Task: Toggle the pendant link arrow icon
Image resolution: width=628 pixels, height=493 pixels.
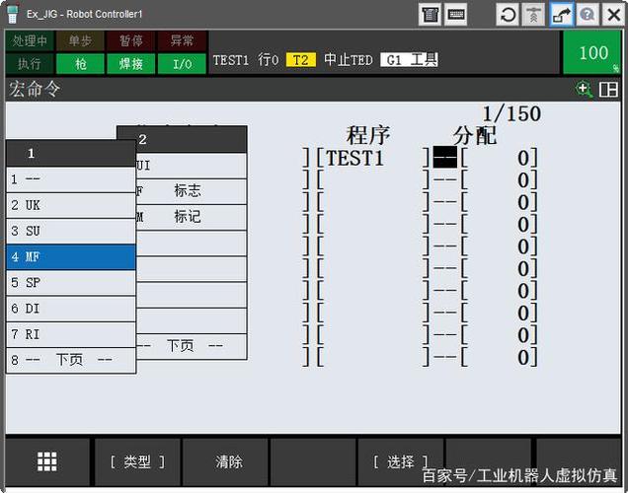Action: coord(561,15)
